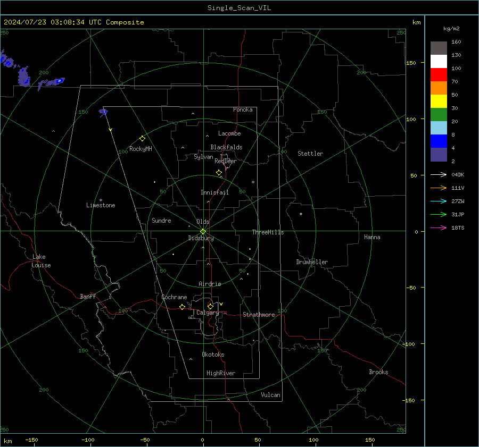Click the yellow V marker northeast of Calgary

coord(221,304)
